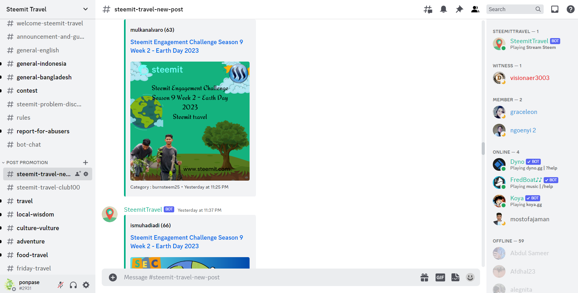The width and height of the screenshot is (578, 293).
Task: Open the GIF picker
Action: tap(440, 277)
